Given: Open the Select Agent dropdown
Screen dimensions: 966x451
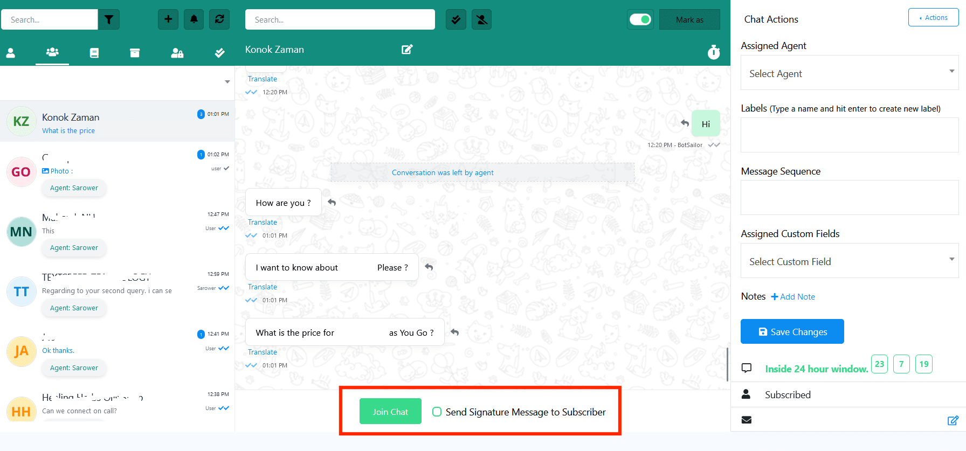Looking at the screenshot, I should [x=849, y=73].
